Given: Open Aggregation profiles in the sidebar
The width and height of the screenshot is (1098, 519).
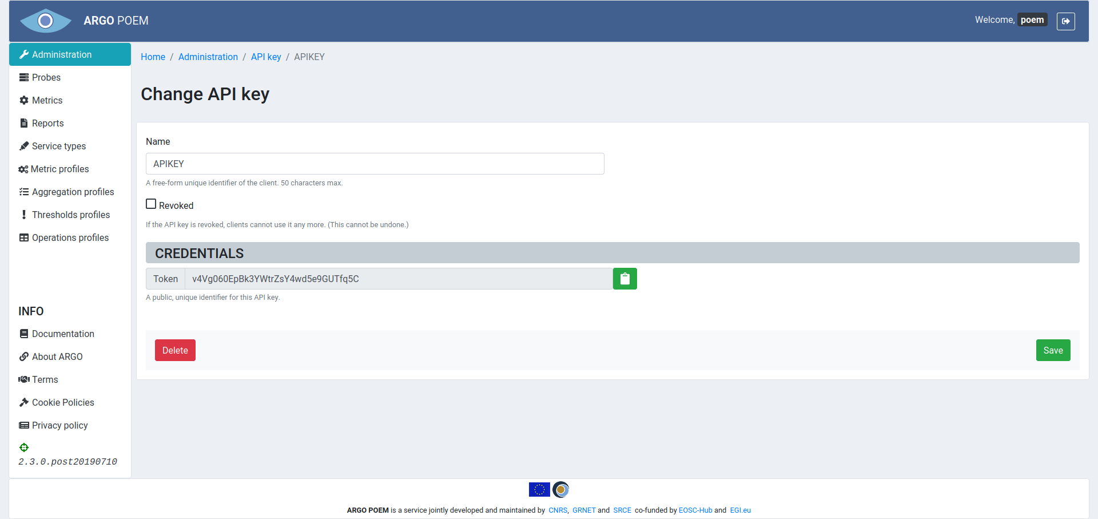Looking at the screenshot, I should tap(23, 191).
